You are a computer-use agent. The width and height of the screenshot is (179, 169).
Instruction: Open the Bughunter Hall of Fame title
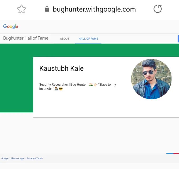(x=26, y=38)
